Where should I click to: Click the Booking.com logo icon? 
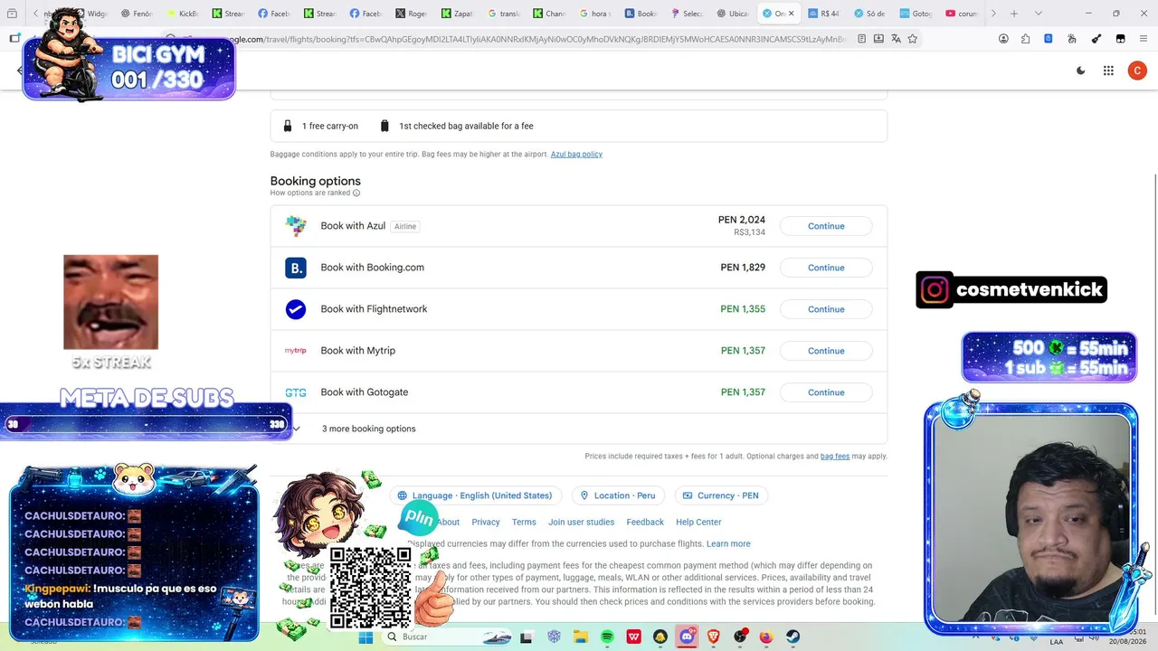click(x=296, y=268)
